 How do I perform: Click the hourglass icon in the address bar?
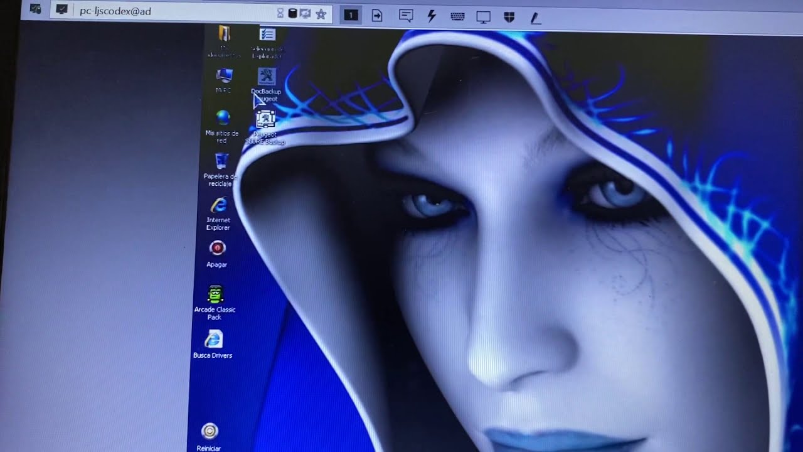[x=280, y=13]
